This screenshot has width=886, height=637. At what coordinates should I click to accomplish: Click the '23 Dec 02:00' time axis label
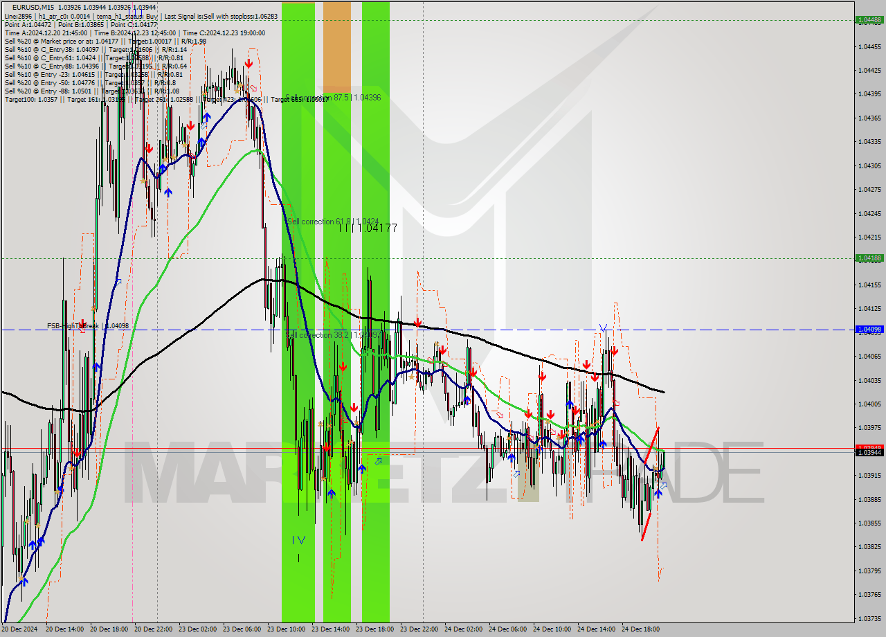197,629
